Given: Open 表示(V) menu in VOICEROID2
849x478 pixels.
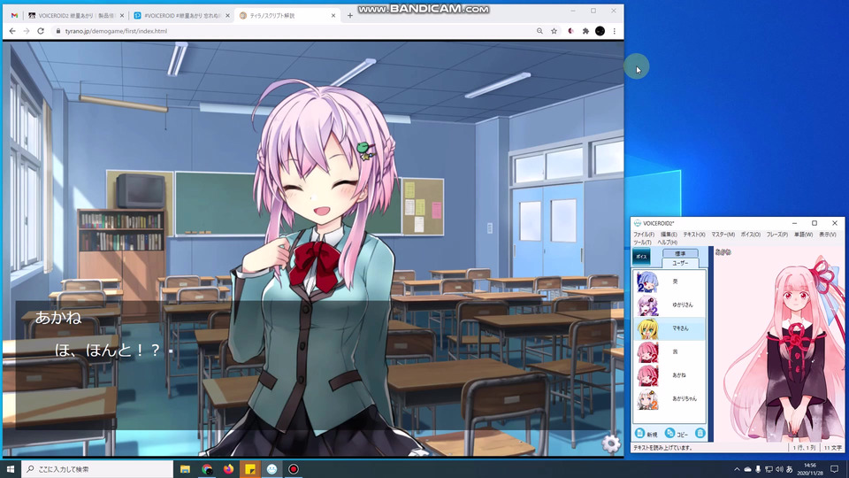Looking at the screenshot, I should click(828, 235).
